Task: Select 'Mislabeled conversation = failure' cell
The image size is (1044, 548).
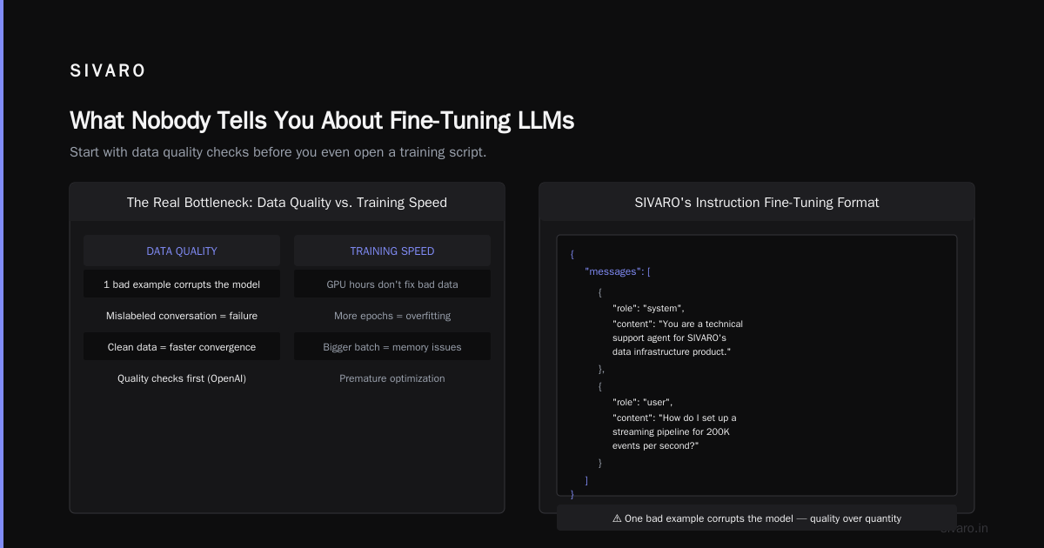Action: coord(182,315)
